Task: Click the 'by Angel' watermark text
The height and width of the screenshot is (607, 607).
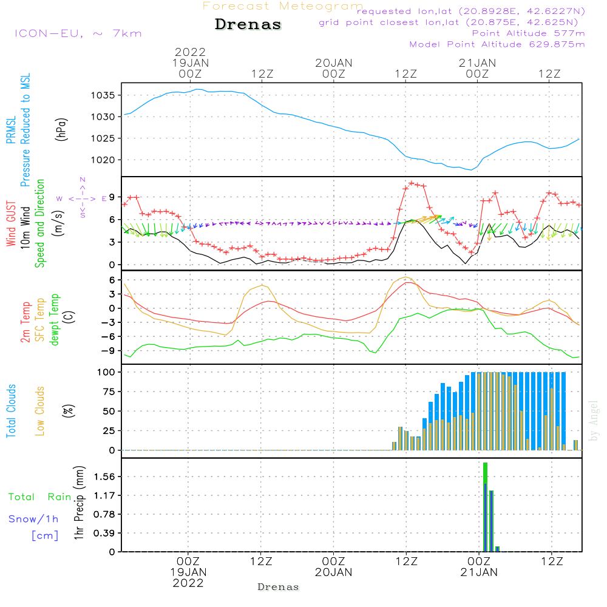Action: click(x=594, y=421)
